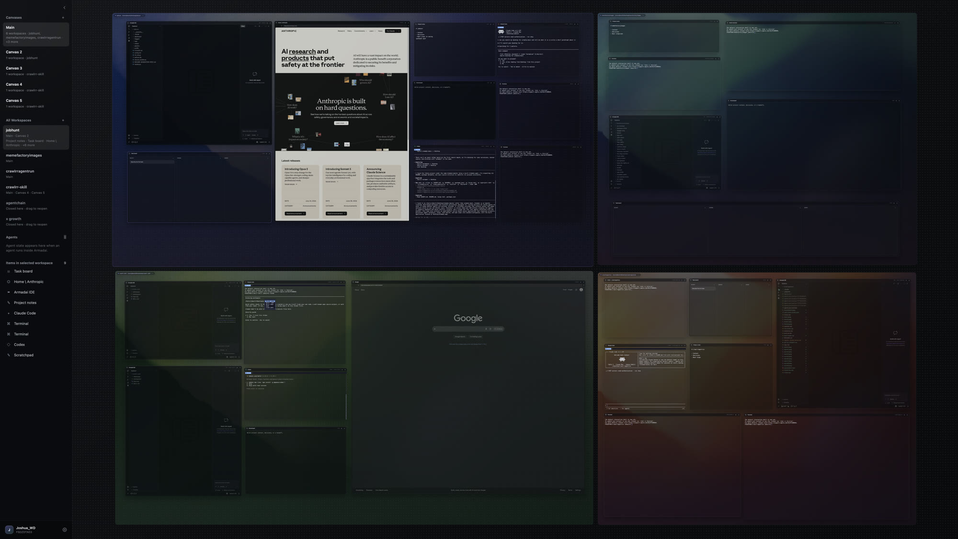Click Learn more under hard questions heading
The height and width of the screenshot is (539, 958).
341,123
